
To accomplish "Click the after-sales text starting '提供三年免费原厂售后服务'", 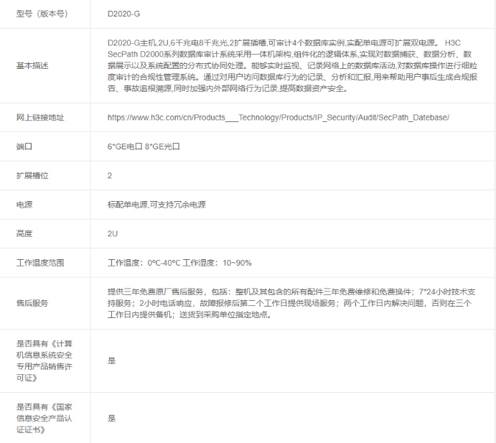I will [x=291, y=304].
